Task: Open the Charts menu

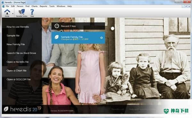Action: (35, 6)
